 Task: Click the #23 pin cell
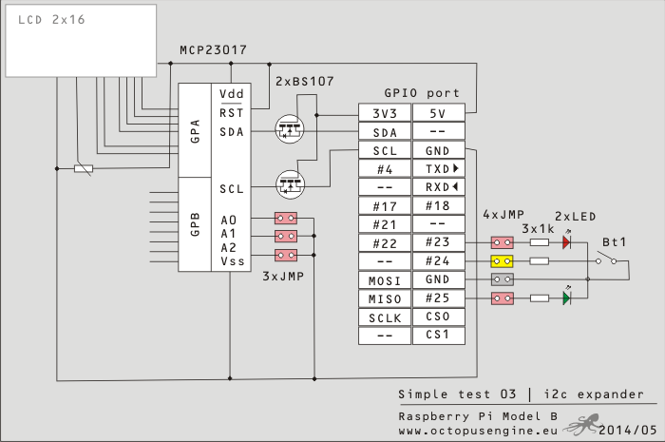(x=439, y=242)
